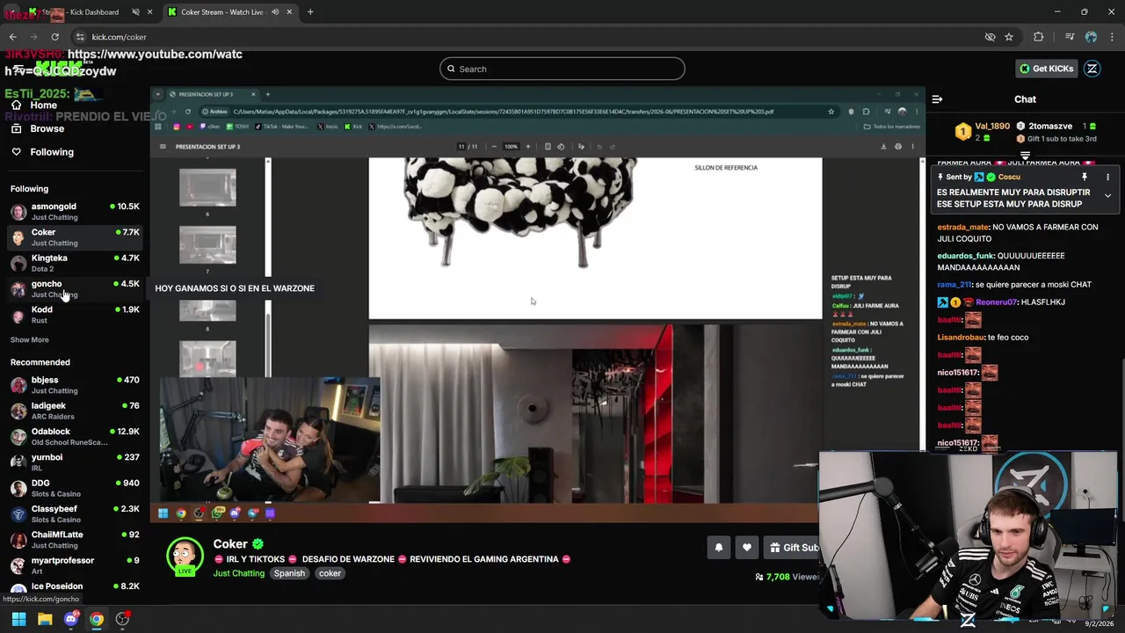Open Classybeef recommended channel
This screenshot has height=633, width=1125.
(x=75, y=513)
